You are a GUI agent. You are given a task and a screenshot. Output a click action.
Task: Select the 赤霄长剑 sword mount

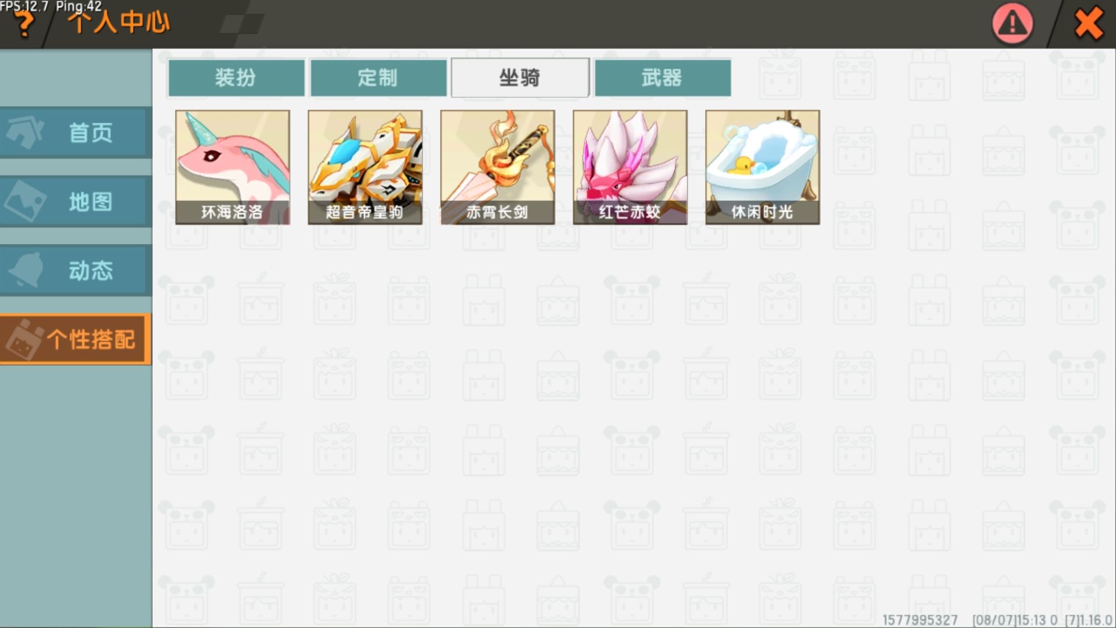click(498, 167)
